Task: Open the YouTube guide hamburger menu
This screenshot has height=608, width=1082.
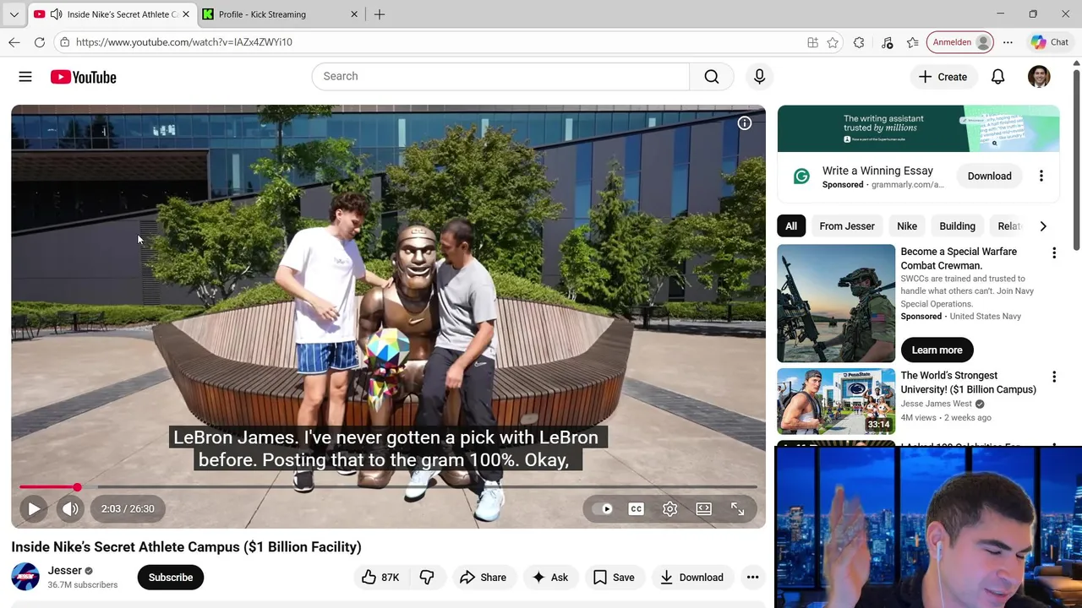Action: pos(25,77)
